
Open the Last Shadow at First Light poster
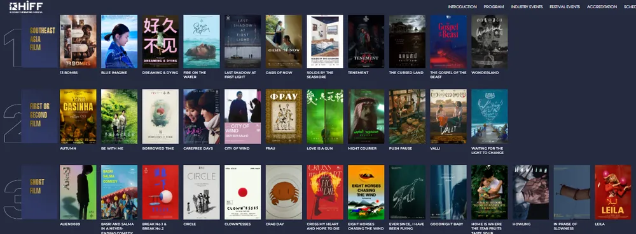(x=242, y=41)
